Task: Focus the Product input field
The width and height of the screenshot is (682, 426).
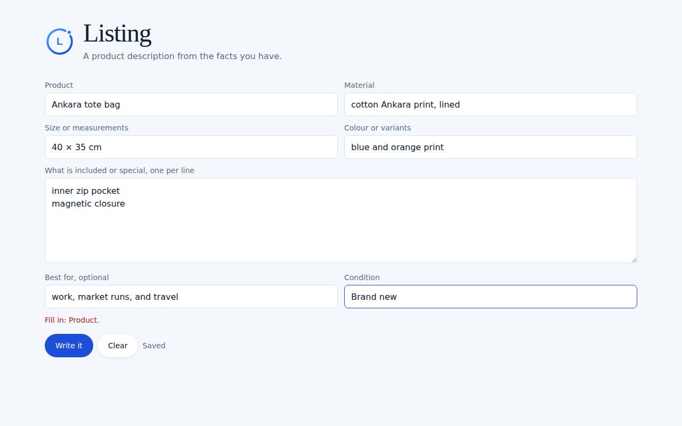Action: pos(191,104)
